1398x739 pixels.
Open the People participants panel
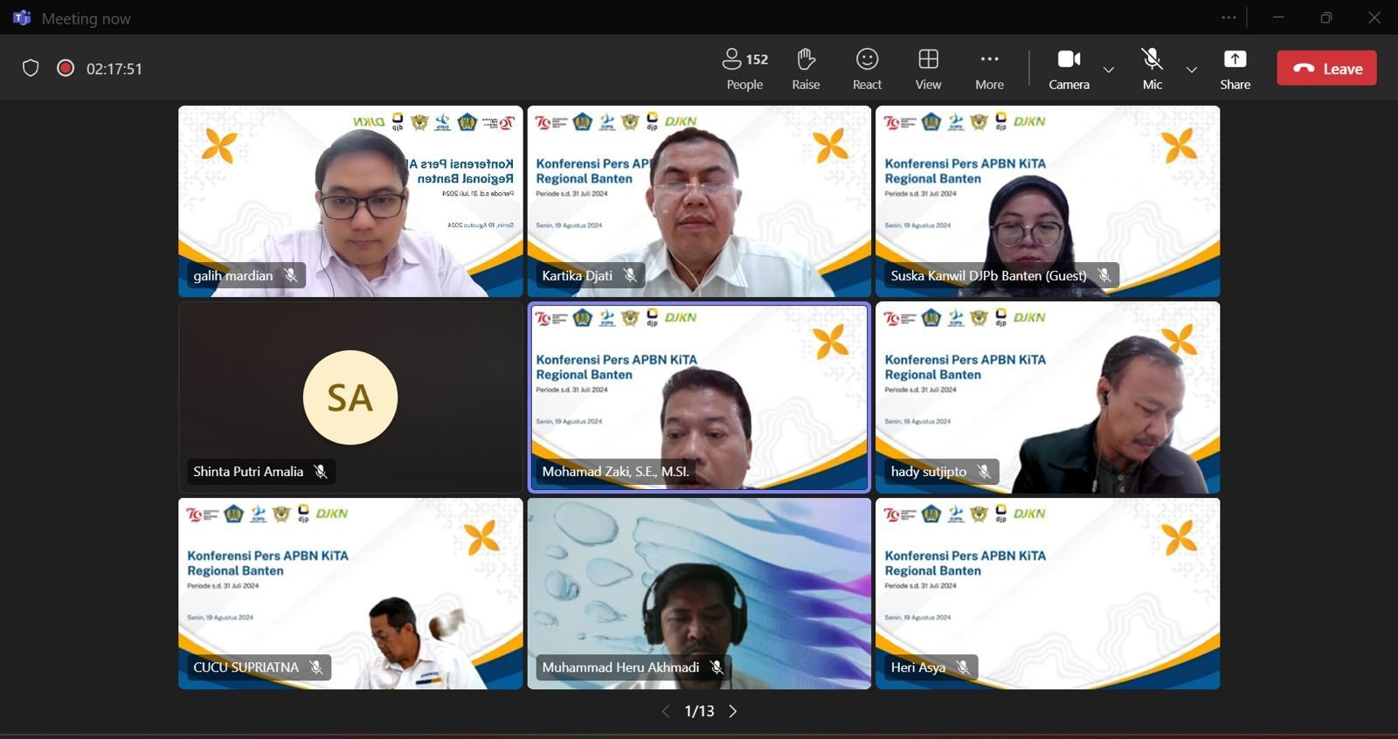pyautogui.click(x=744, y=69)
